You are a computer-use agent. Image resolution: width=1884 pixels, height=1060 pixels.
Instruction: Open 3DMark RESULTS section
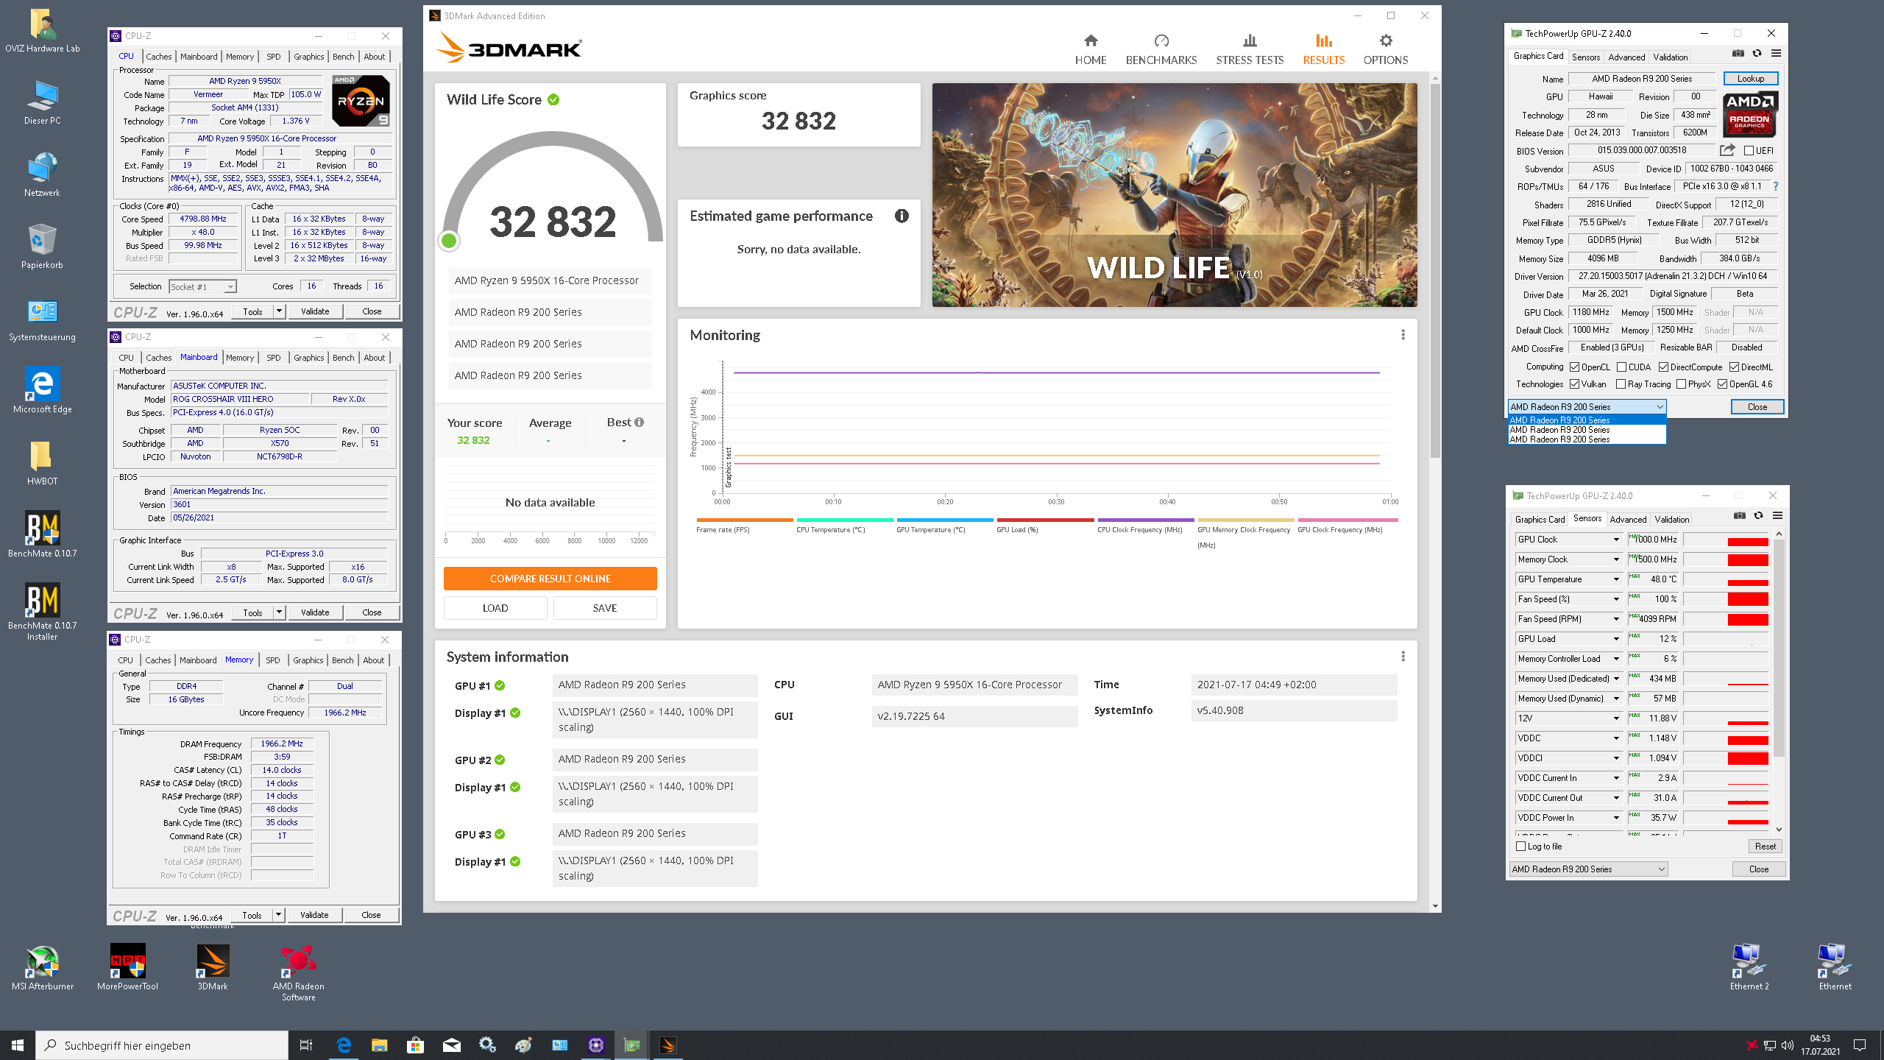1323,49
